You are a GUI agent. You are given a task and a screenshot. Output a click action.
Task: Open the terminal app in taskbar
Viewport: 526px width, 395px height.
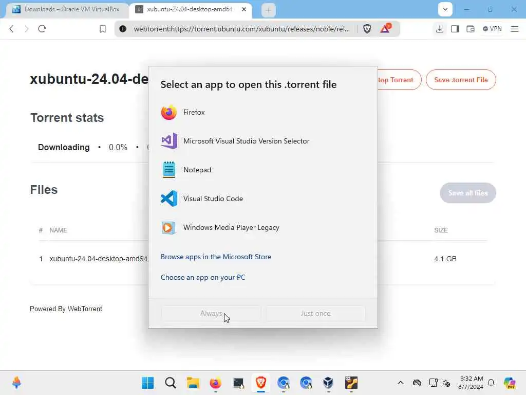[238, 383]
